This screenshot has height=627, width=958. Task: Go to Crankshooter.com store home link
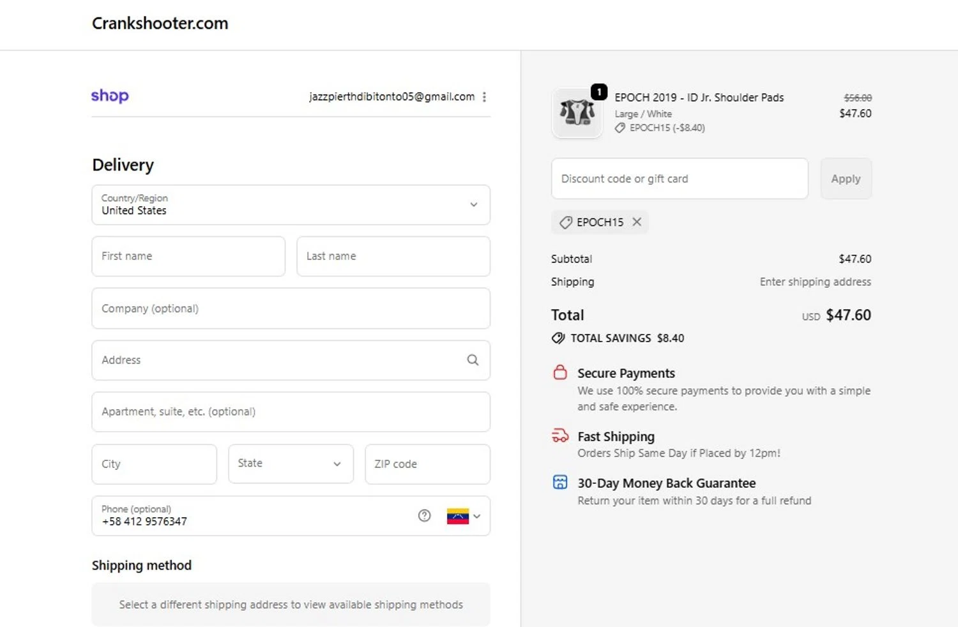coord(160,24)
